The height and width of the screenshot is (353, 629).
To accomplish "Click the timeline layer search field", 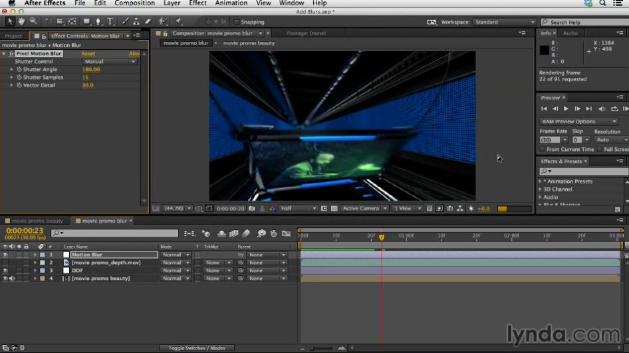I will [115, 233].
